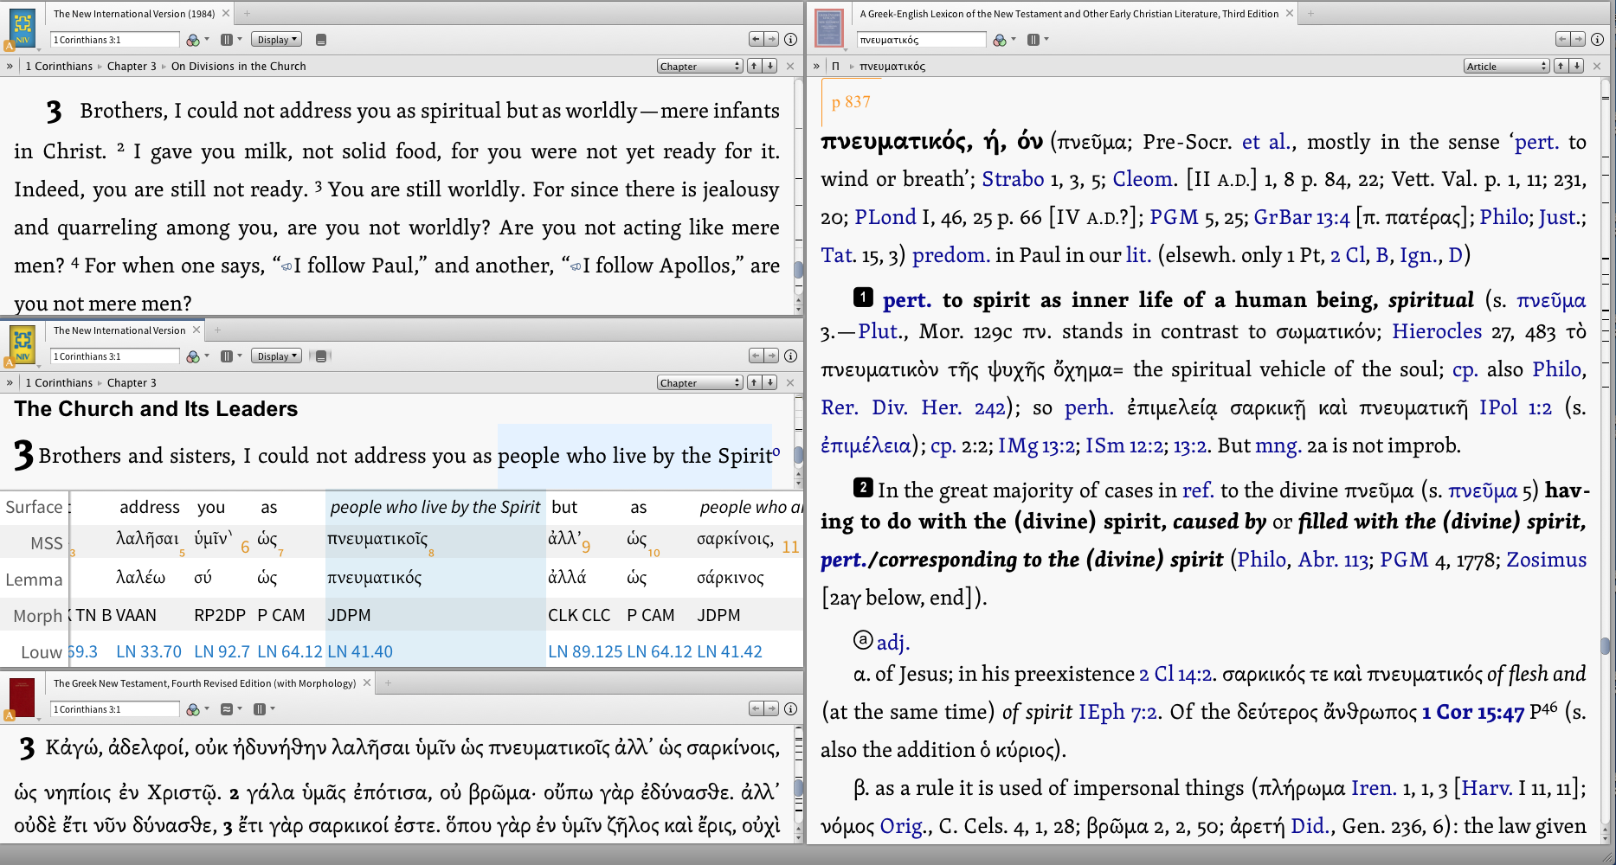The width and height of the screenshot is (1616, 865).
Task: Click the lexicon headword search box
Action: (921, 40)
